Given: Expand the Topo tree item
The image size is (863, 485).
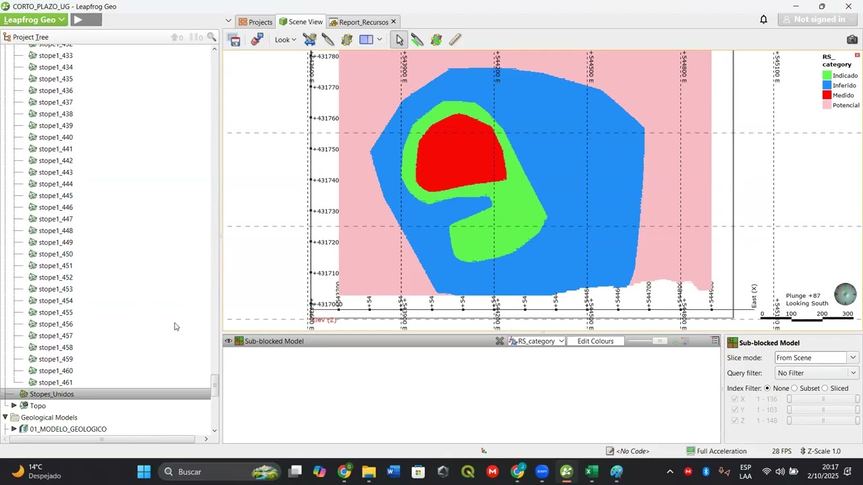Looking at the screenshot, I should point(14,406).
